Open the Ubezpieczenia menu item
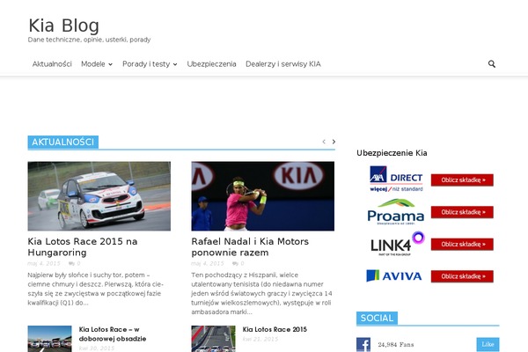528x352 pixels. pos(211,64)
